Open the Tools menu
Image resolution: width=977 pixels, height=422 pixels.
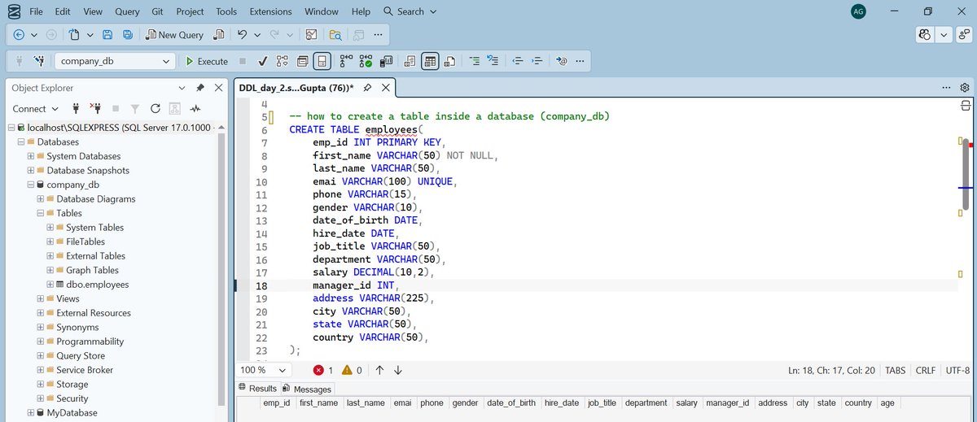click(226, 11)
